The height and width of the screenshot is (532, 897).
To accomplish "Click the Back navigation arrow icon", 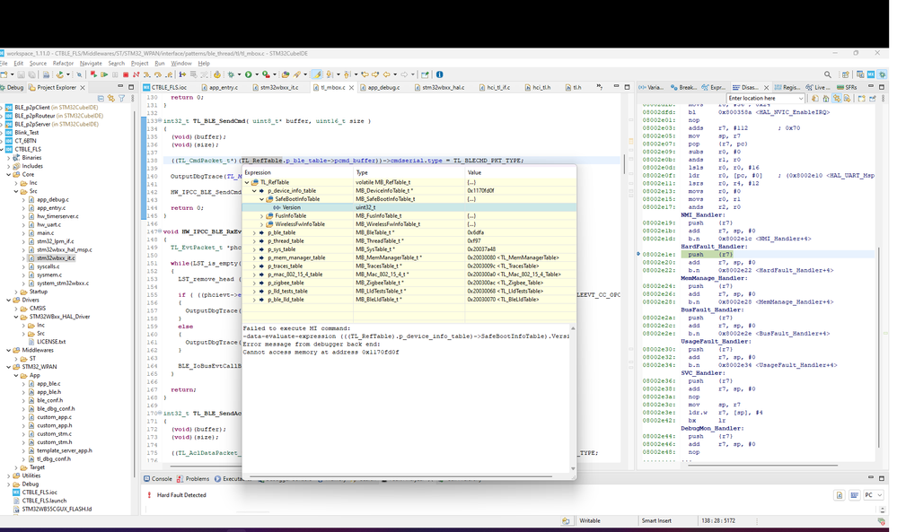I will click(387, 74).
